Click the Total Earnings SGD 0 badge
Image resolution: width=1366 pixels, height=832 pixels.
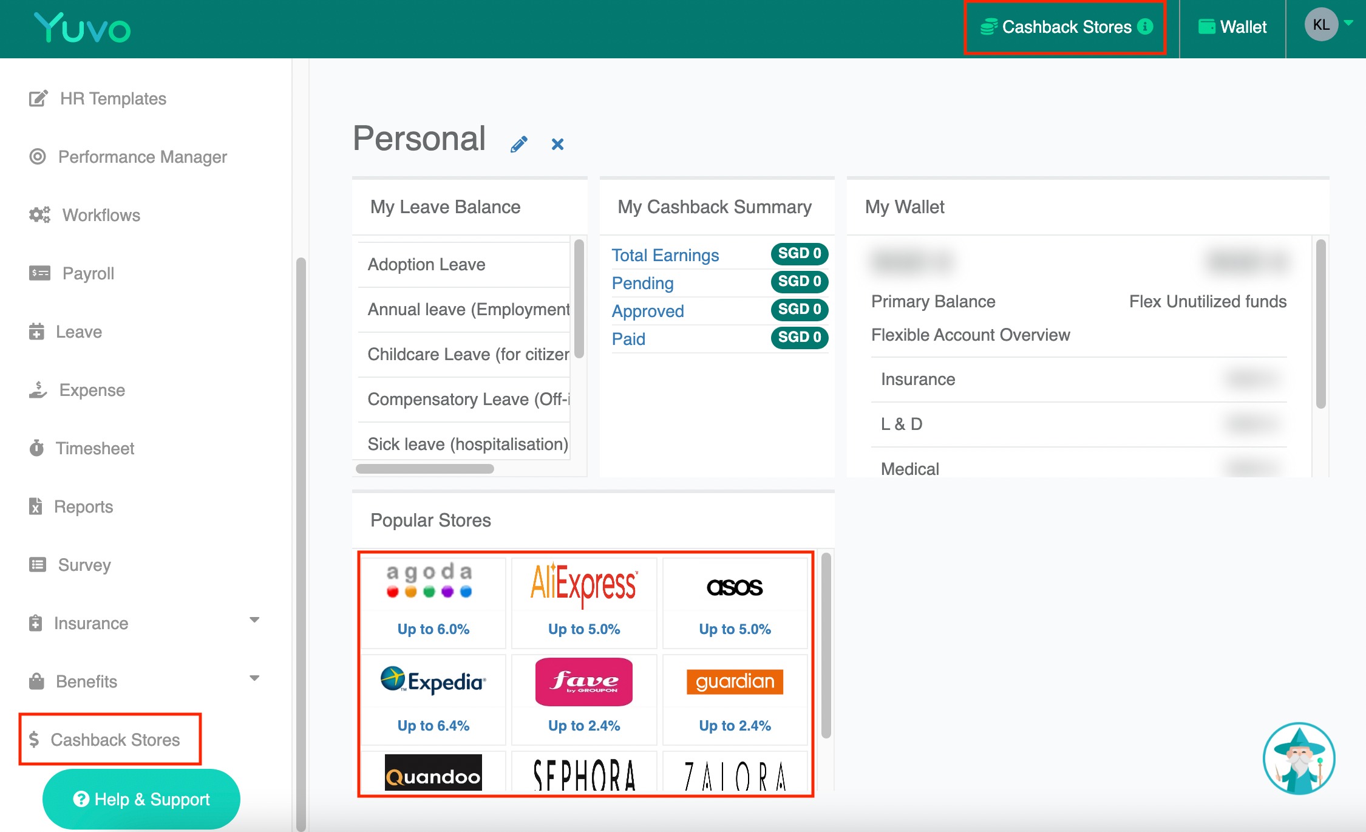coord(800,253)
